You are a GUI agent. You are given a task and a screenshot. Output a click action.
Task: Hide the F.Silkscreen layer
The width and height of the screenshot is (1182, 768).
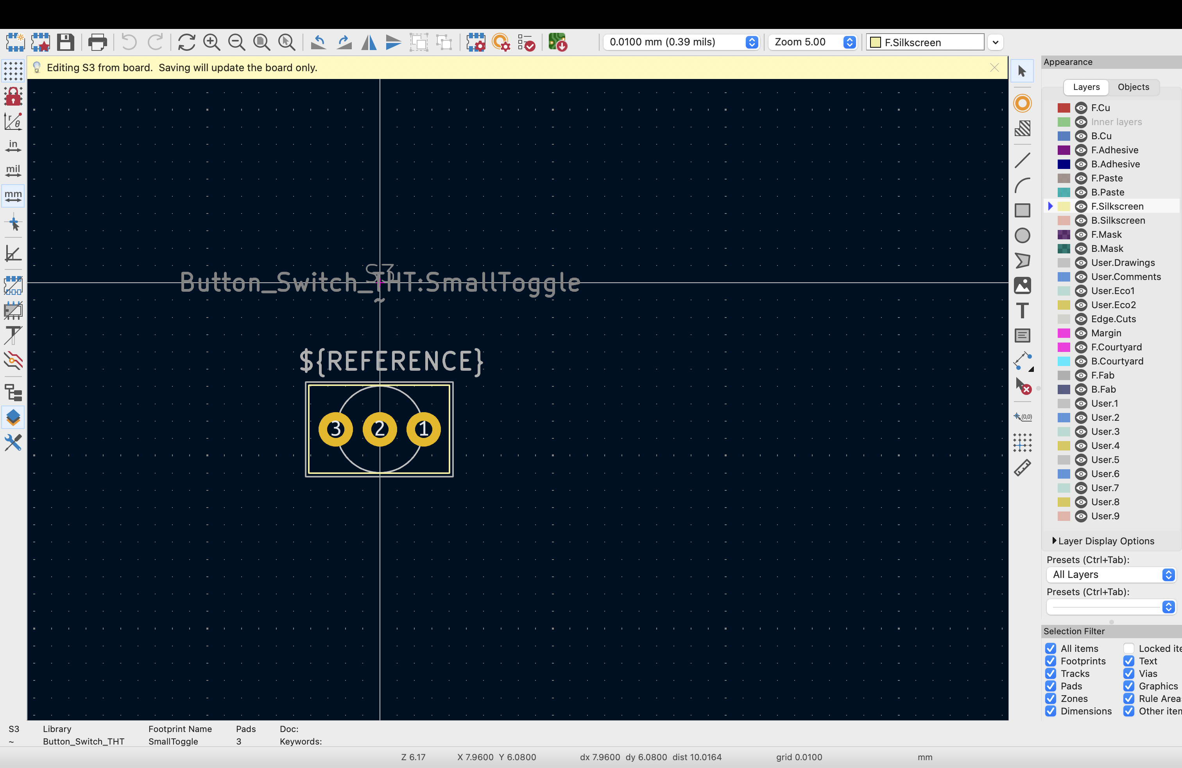point(1081,206)
